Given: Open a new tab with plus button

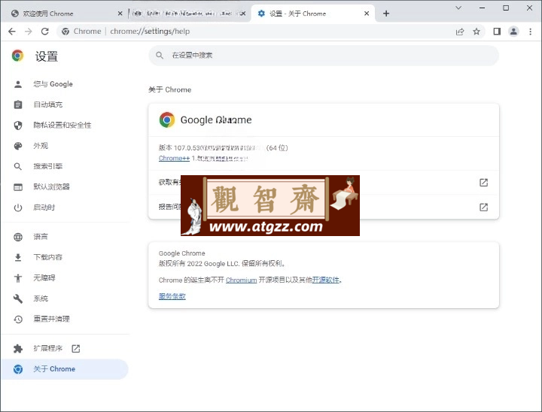Looking at the screenshot, I should (x=386, y=14).
